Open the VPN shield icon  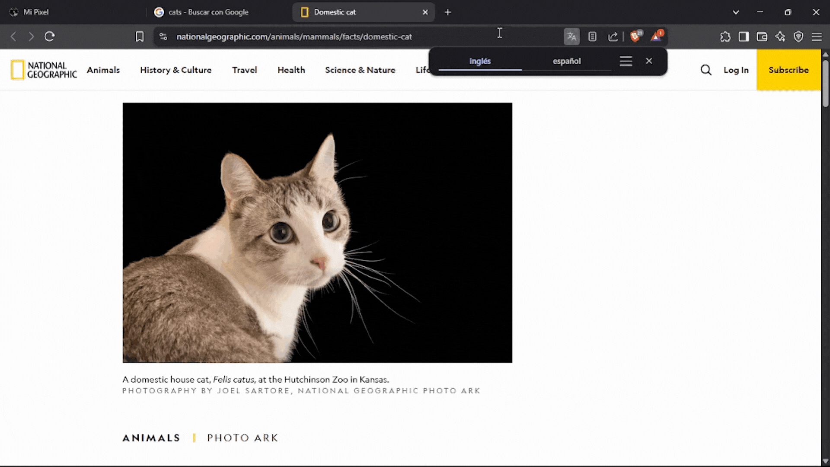(x=798, y=37)
